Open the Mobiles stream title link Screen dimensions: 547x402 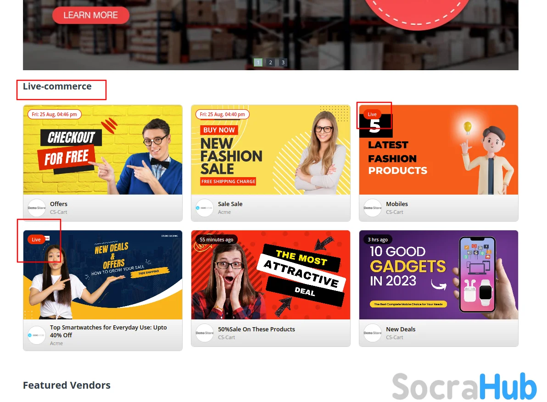tap(397, 204)
